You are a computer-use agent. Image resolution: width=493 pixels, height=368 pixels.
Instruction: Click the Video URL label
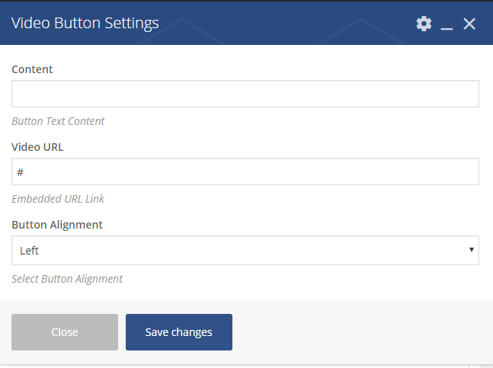[x=38, y=147]
